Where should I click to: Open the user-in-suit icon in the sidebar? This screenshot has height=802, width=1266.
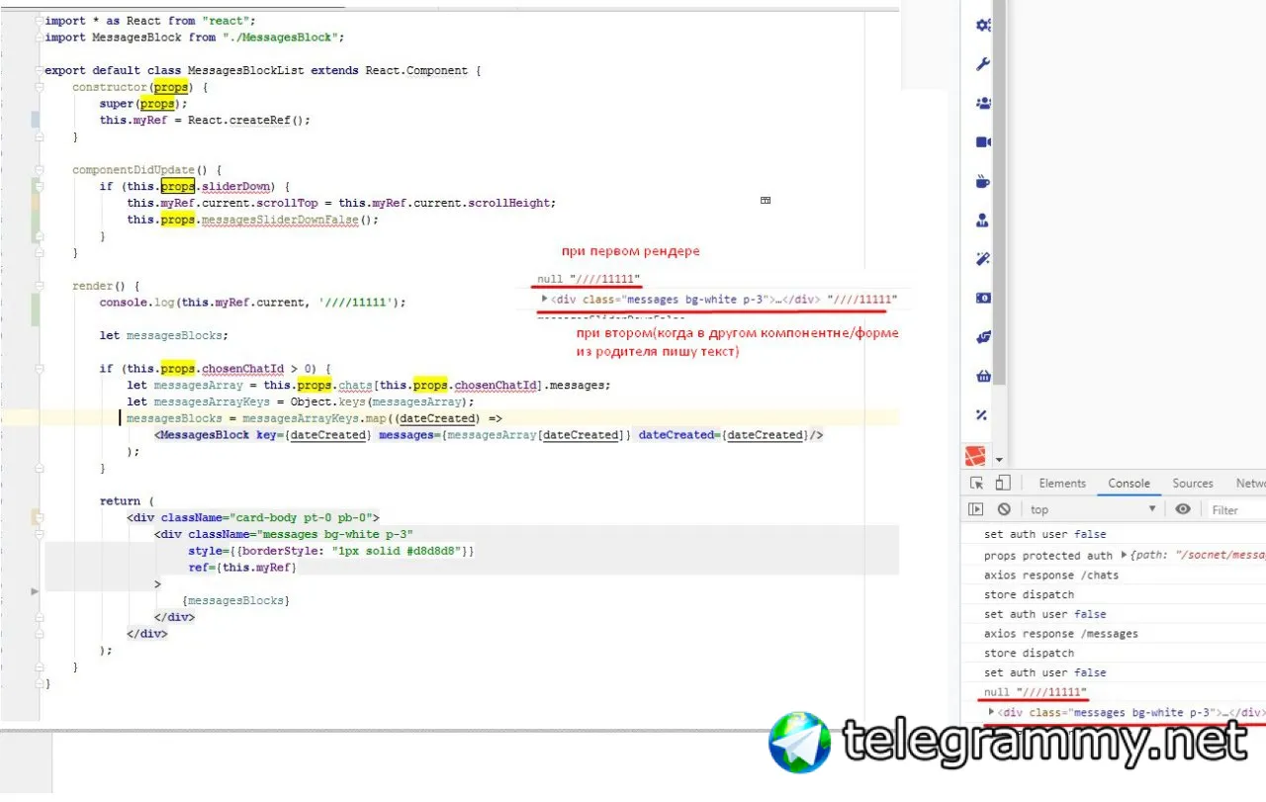(x=983, y=220)
